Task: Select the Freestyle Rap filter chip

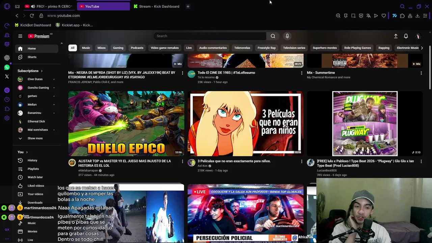Action: 267,48
